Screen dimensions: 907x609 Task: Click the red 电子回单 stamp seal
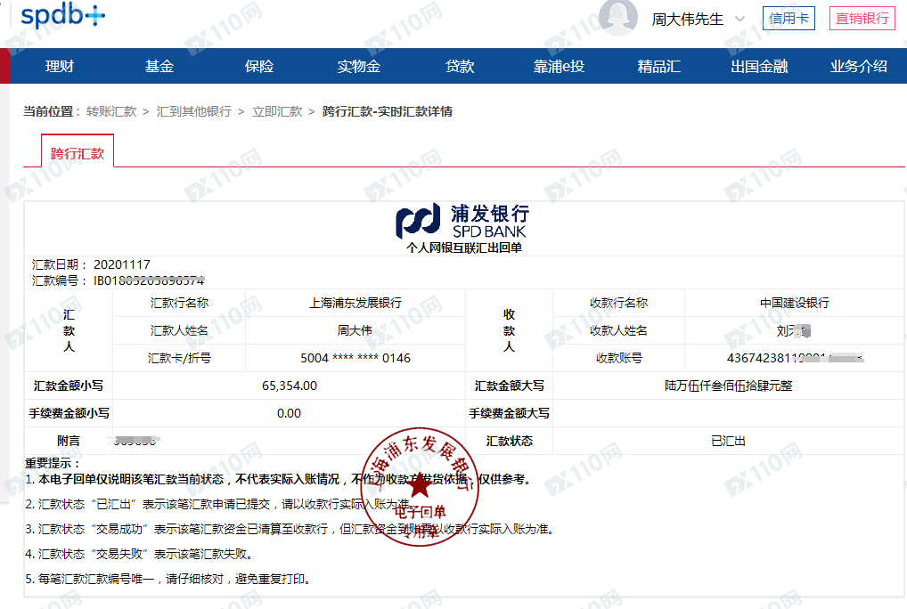(x=421, y=486)
